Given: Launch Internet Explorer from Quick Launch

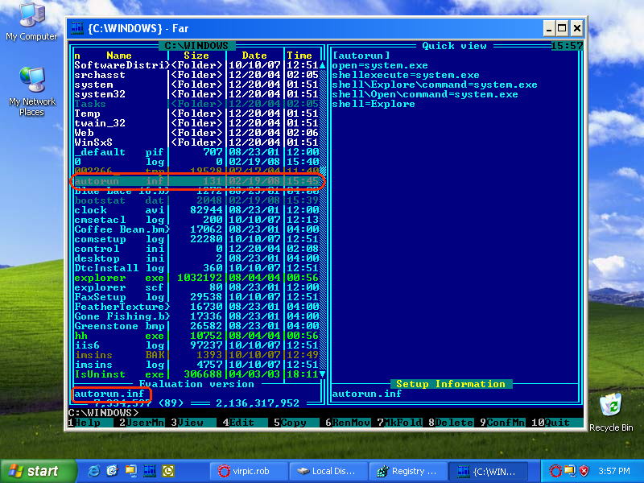Looking at the screenshot, I should (x=93, y=471).
